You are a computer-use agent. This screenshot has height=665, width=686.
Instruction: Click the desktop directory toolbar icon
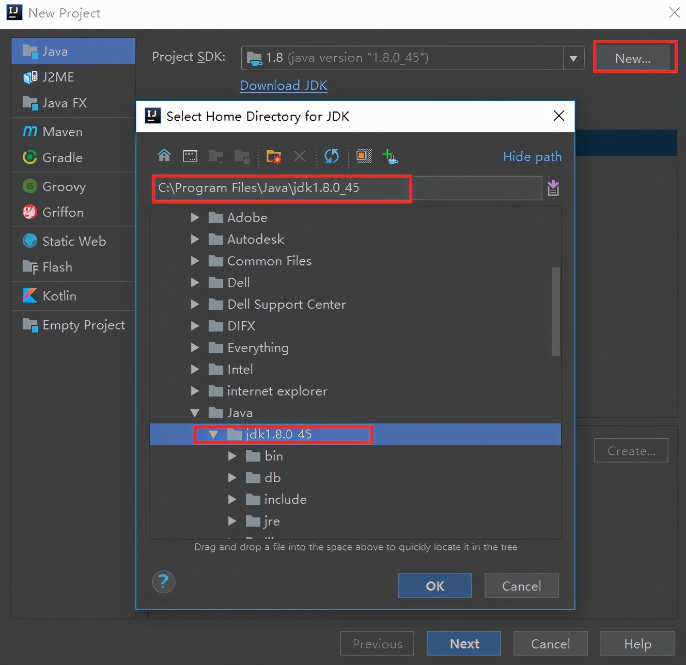click(190, 155)
